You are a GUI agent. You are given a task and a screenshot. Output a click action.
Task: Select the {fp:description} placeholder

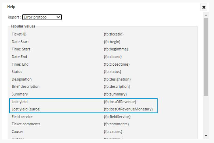(x=117, y=86)
